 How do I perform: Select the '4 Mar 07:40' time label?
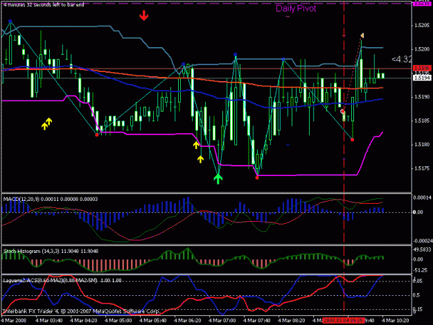(x=257, y=321)
